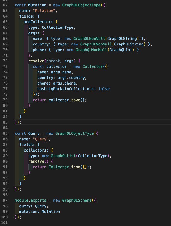Click the query key on line 98

(25, 206)
